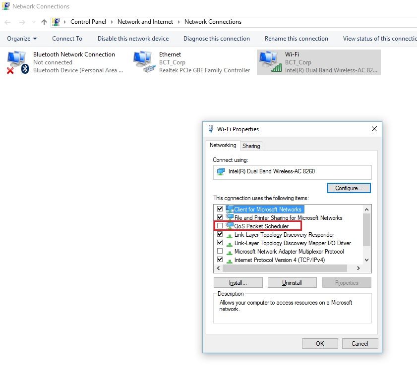Click the Network Connections title bar icon

coord(6,6)
